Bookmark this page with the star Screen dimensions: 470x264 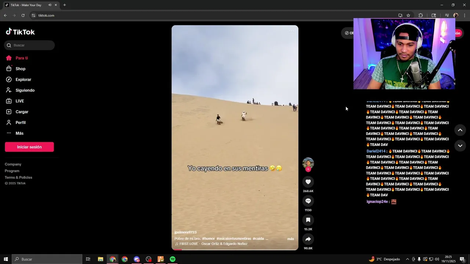point(408,15)
